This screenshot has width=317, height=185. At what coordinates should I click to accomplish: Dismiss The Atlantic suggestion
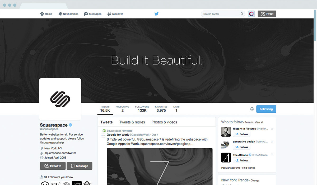[x=272, y=155]
